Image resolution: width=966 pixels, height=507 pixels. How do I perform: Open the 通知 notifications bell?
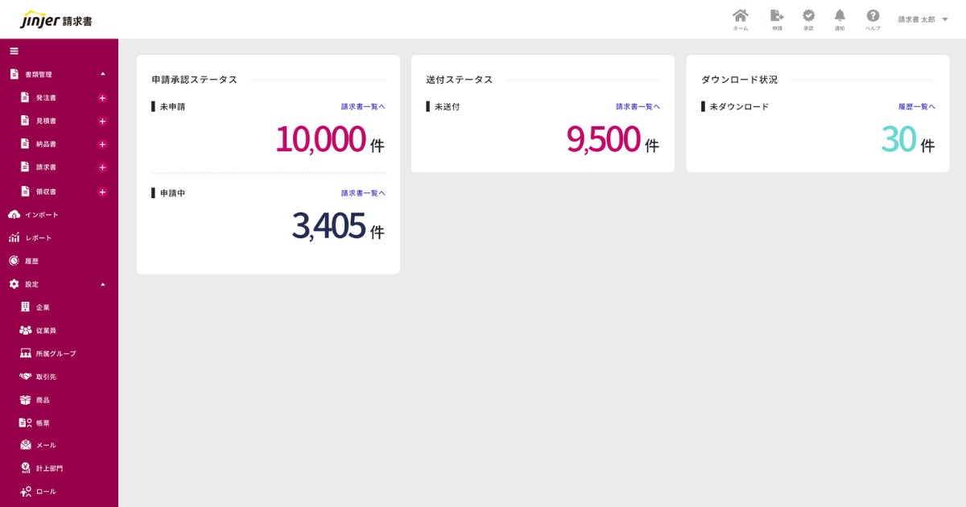(x=840, y=16)
